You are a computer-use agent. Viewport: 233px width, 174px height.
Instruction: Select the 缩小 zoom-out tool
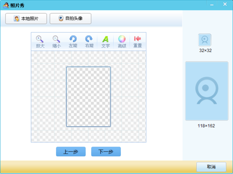[56, 42]
